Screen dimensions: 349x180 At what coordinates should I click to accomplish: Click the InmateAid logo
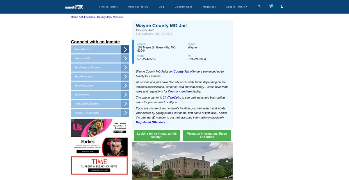coord(74,7)
